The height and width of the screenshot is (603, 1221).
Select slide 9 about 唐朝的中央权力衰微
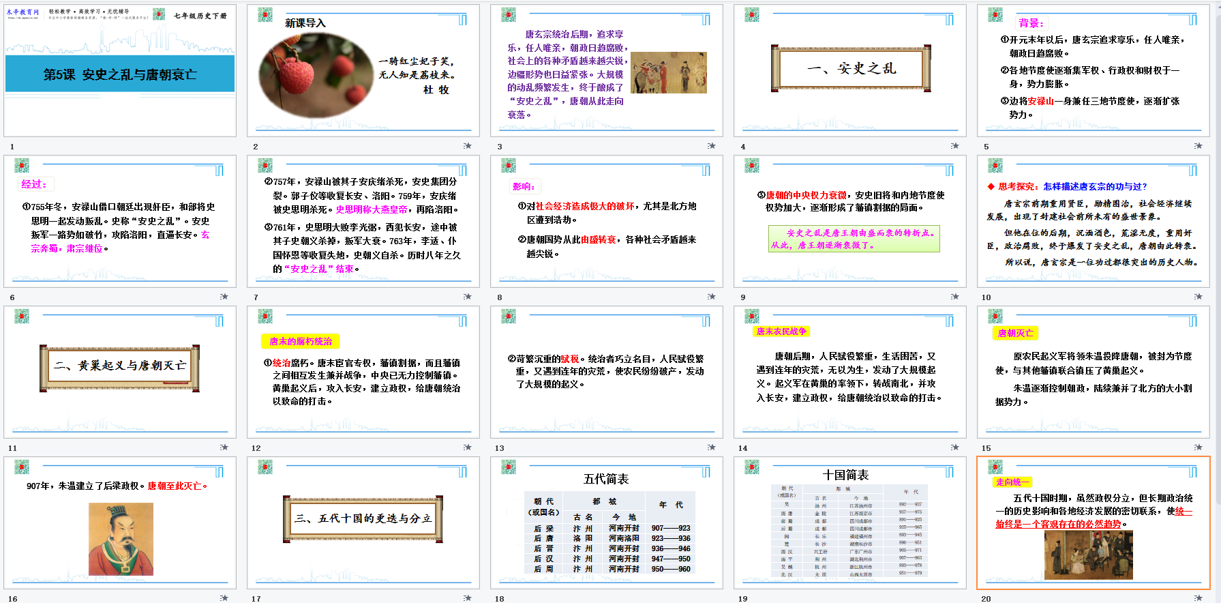(850, 222)
